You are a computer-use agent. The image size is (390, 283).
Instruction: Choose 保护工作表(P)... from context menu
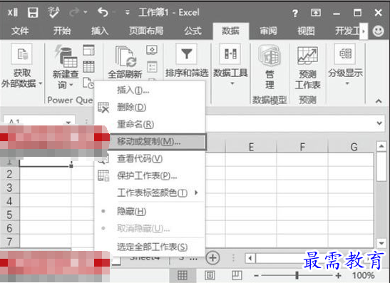[150, 176]
